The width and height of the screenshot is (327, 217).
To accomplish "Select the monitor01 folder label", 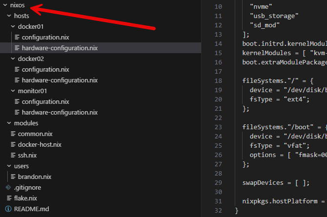I will tap(33, 91).
